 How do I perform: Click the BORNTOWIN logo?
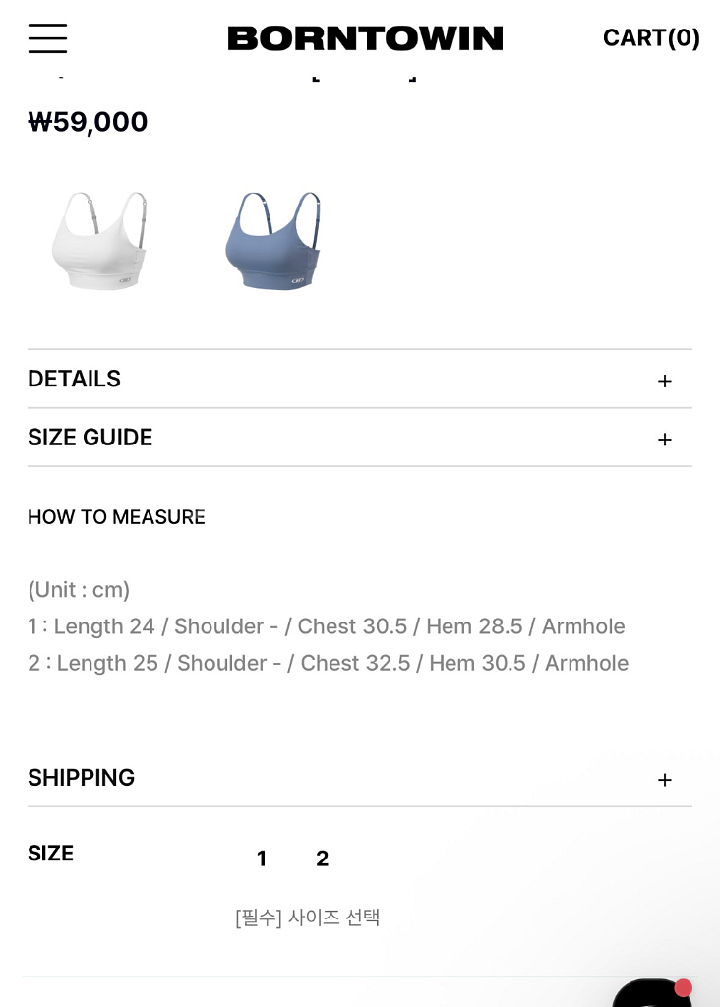tap(365, 38)
